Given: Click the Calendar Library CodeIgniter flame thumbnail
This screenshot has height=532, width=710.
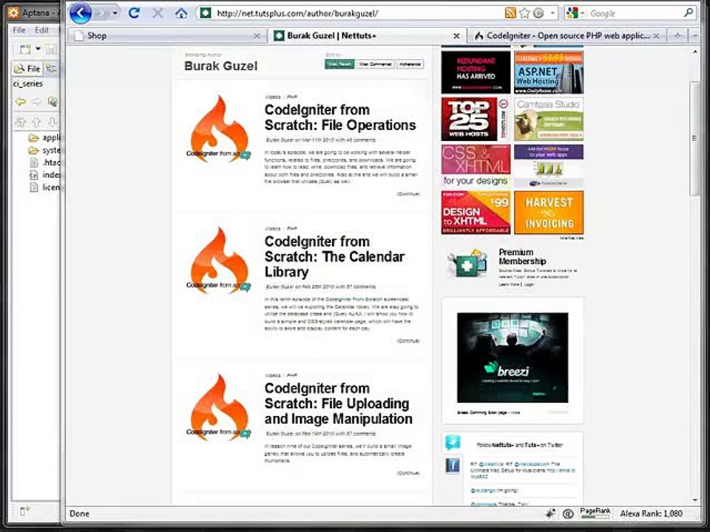Looking at the screenshot, I should [218, 261].
